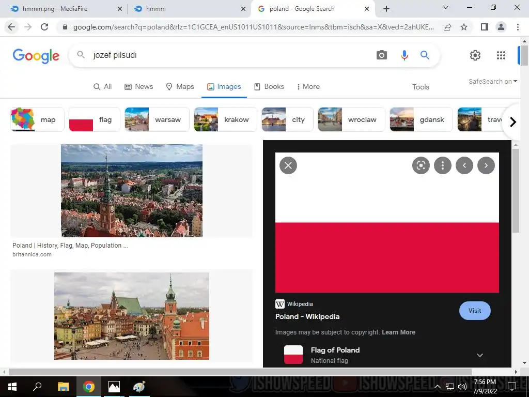Open the notification center icon
The height and width of the screenshot is (397, 529).
[x=512, y=387]
